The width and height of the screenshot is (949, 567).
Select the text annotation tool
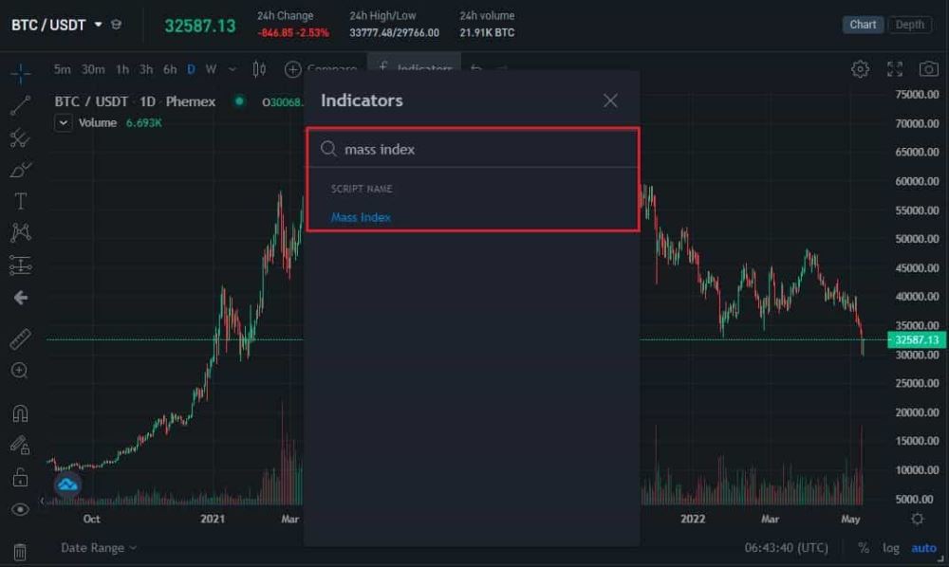coord(20,201)
